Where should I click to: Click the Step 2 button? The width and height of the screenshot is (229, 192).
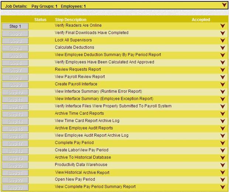point(15,33)
